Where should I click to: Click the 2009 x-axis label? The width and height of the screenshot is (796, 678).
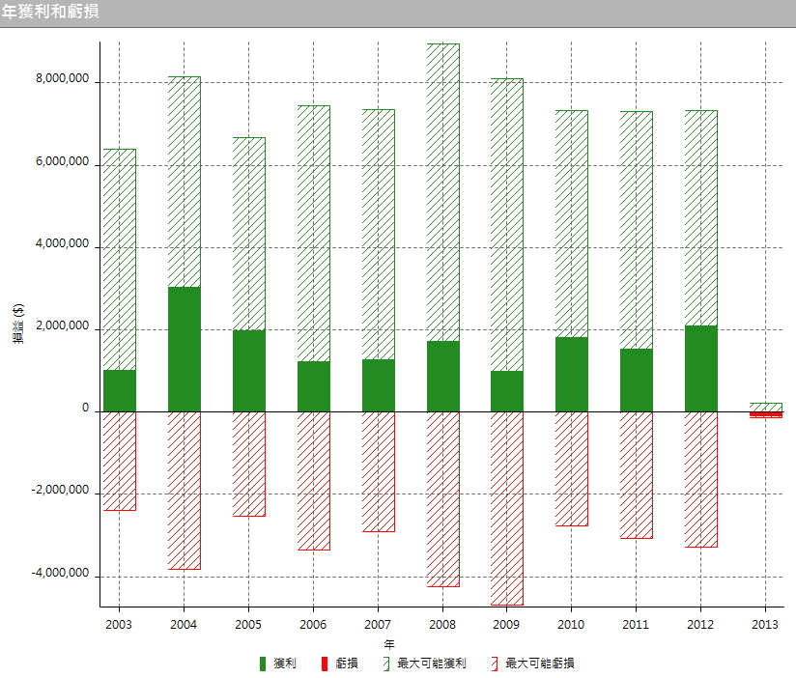506,625
